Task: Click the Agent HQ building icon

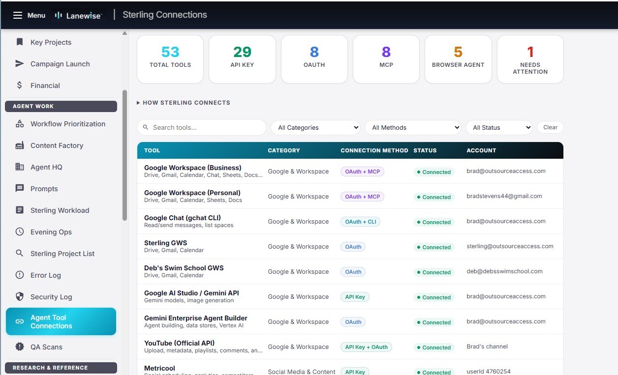Action: 20,167
